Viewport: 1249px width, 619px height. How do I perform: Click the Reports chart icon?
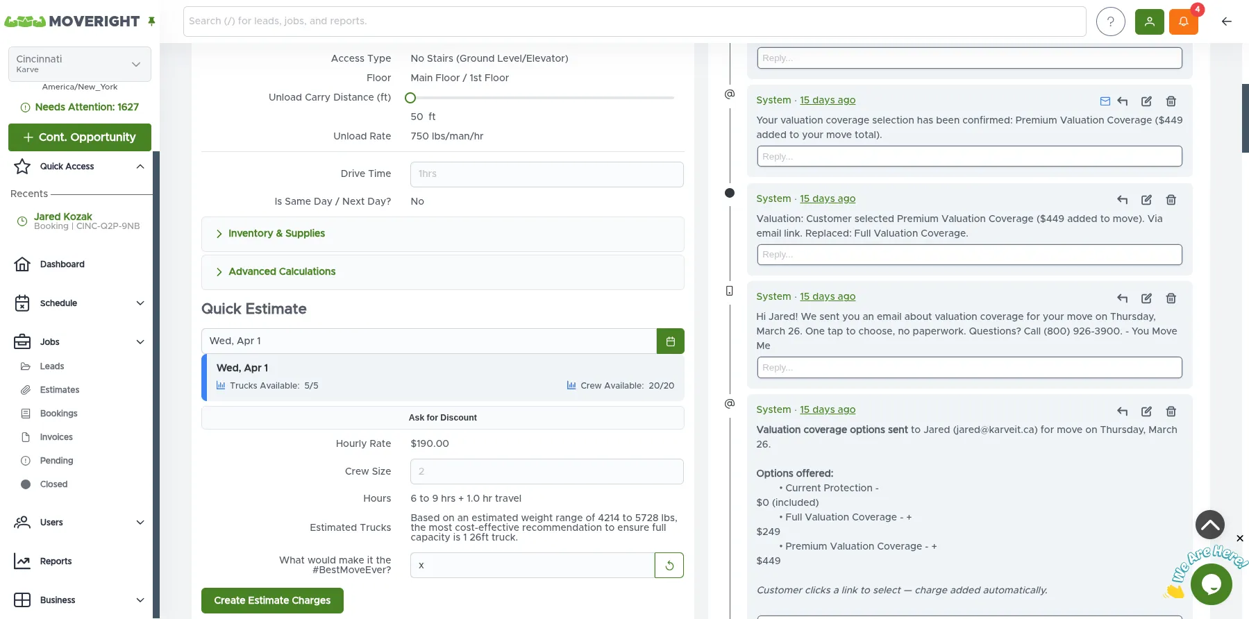(x=22, y=561)
